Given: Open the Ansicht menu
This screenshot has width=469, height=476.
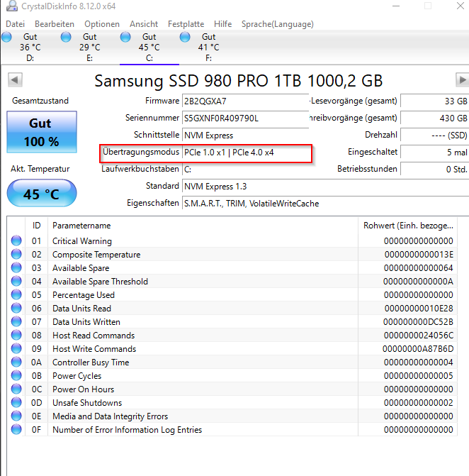Looking at the screenshot, I should [144, 24].
